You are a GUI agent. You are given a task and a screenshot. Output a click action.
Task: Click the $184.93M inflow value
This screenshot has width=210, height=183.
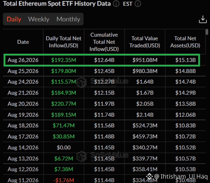coord(64,93)
